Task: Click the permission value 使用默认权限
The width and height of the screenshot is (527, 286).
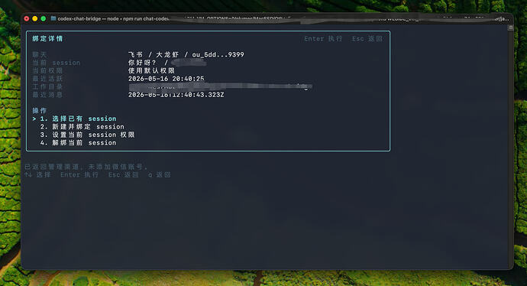Action: tap(151, 70)
